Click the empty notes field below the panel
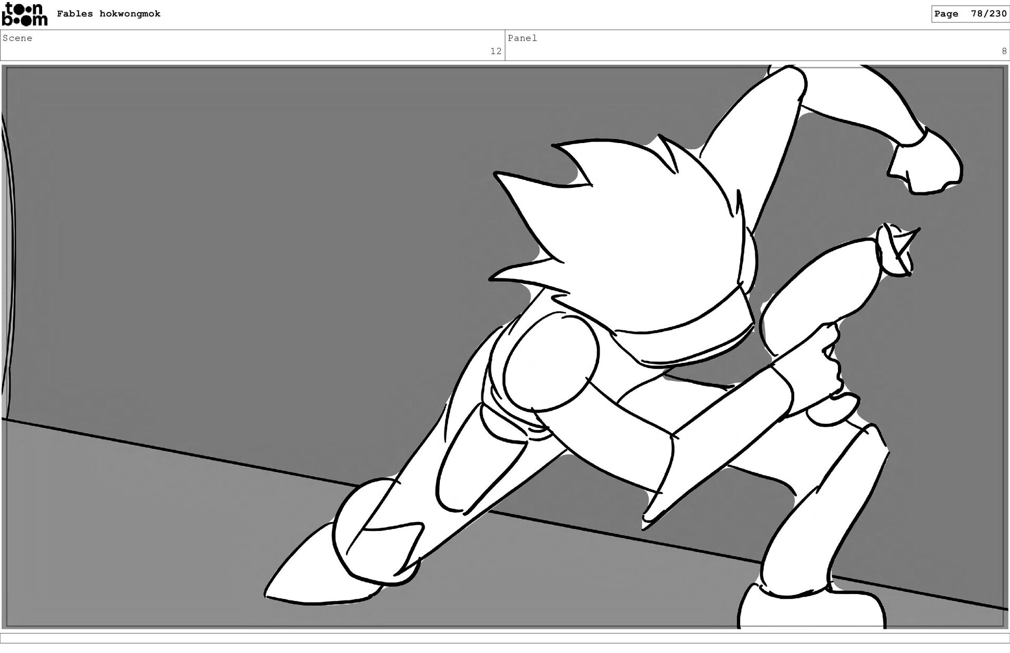 click(505, 638)
